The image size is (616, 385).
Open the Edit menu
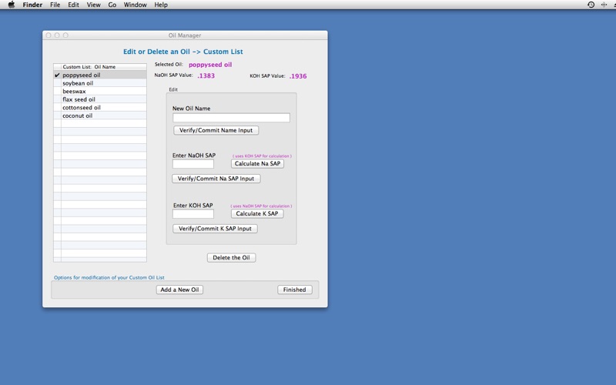coord(73,5)
